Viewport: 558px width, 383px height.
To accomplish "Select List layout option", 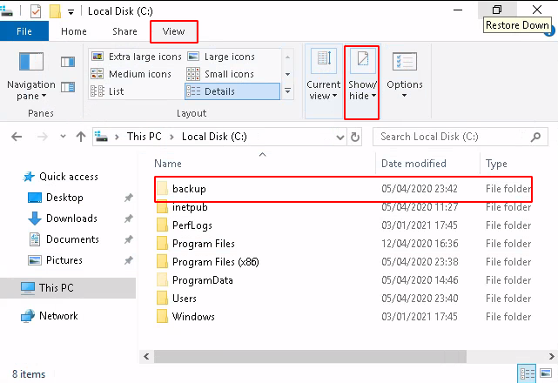I will (107, 91).
